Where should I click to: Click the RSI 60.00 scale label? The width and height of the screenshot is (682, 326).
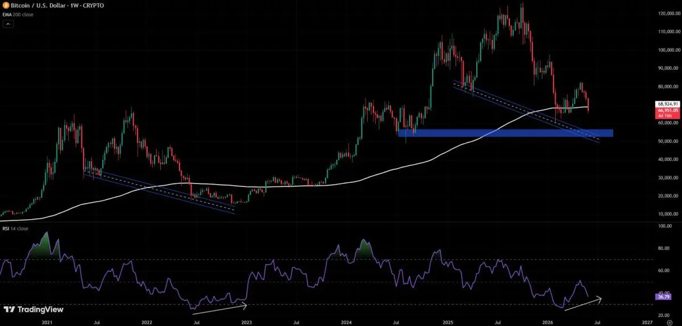[x=663, y=270]
